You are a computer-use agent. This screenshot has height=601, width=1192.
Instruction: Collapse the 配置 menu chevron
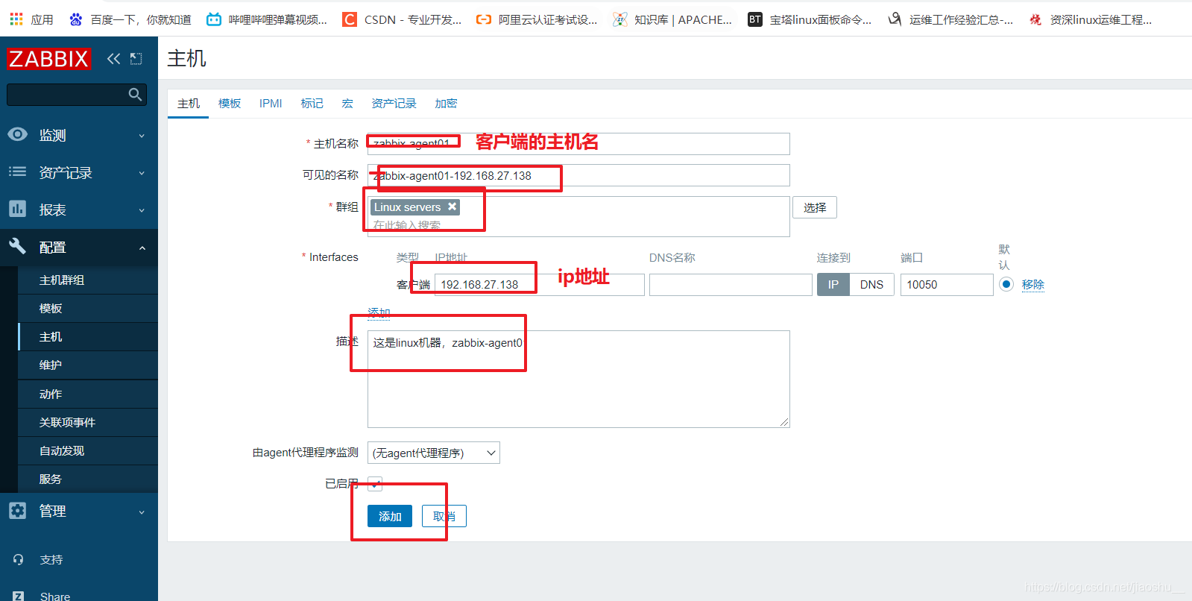[142, 248]
